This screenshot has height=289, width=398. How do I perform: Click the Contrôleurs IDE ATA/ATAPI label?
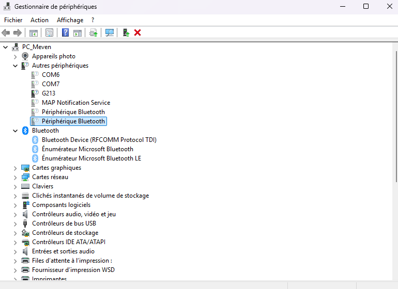[69, 242]
